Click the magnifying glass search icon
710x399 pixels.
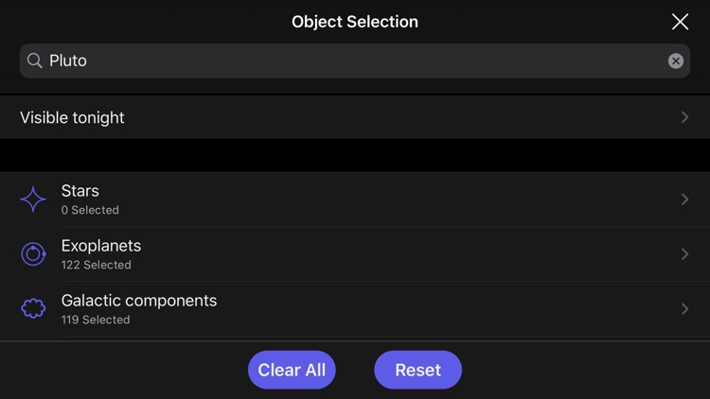[x=34, y=61]
